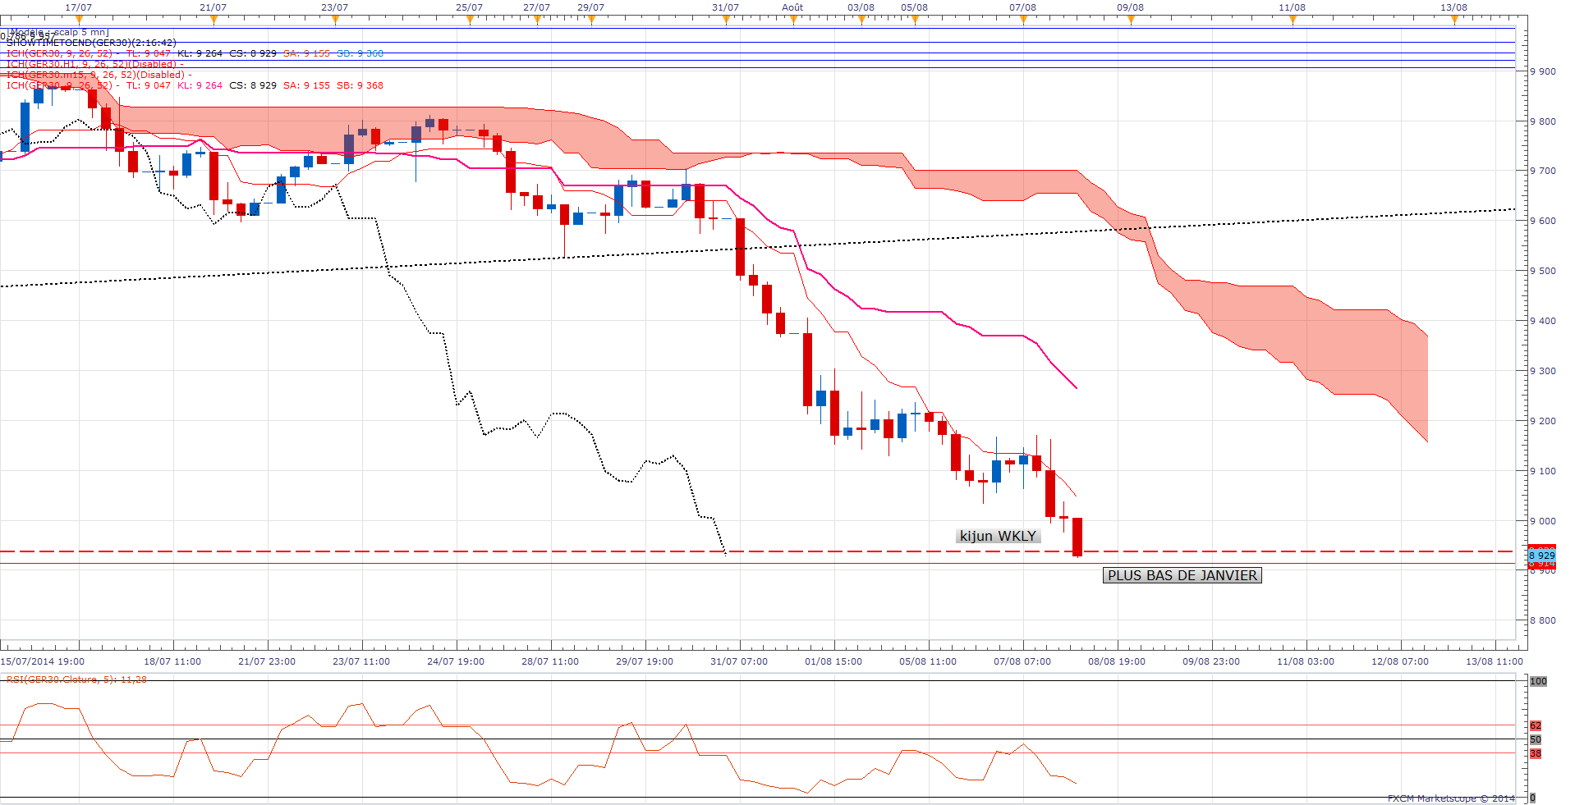Click the red 38 RSI level marker

click(x=1536, y=753)
